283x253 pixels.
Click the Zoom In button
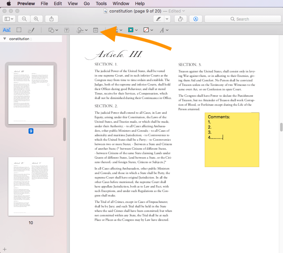(x=36, y=19)
